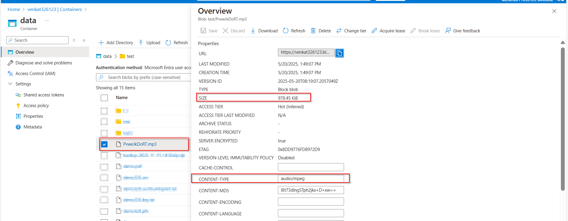Click the Delete trash icon
The height and width of the screenshot is (221, 568).
tap(313, 31)
